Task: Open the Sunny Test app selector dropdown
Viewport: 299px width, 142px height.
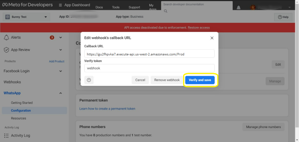Action: (25, 17)
